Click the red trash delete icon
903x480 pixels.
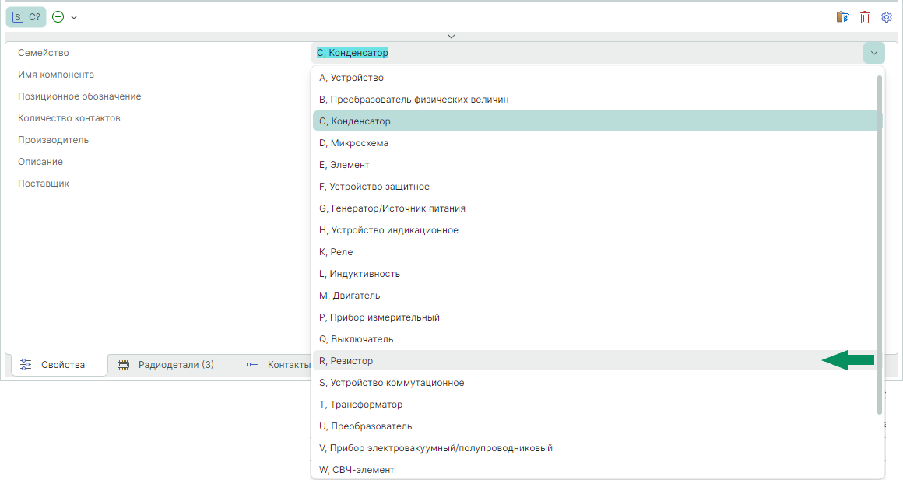(x=865, y=17)
